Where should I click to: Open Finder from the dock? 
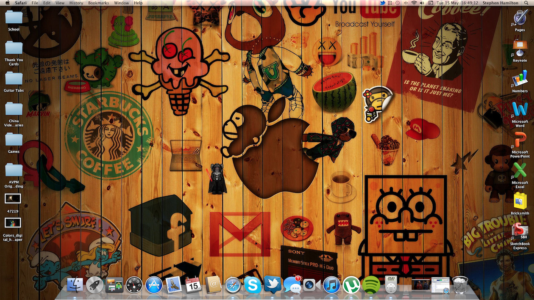point(75,285)
